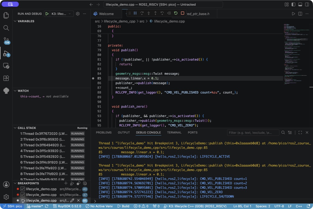Screen dimensions: 313x209
Task: Open launch.json with the debug gear icon
Action: pos(78,14)
